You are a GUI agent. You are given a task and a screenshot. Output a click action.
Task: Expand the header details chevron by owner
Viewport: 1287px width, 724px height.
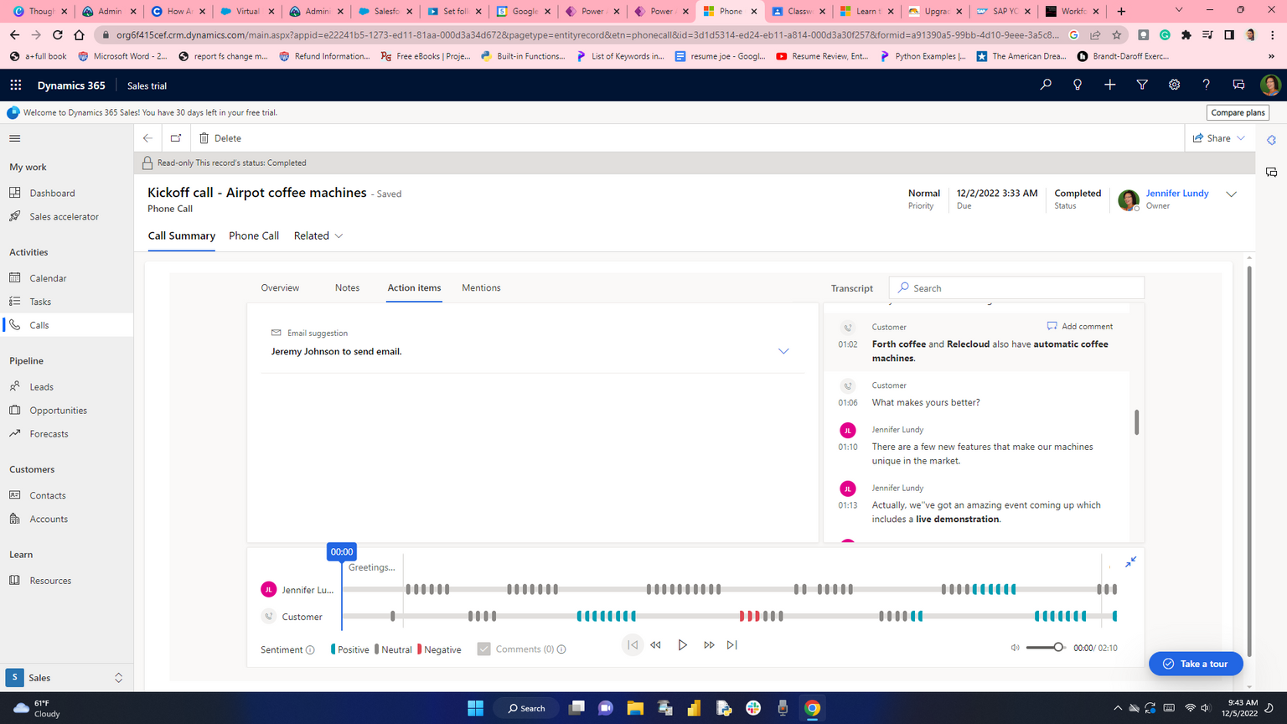coord(1231,194)
